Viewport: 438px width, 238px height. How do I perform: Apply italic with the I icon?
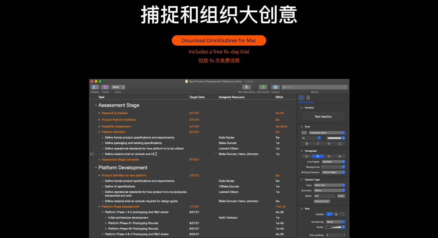click(318, 143)
